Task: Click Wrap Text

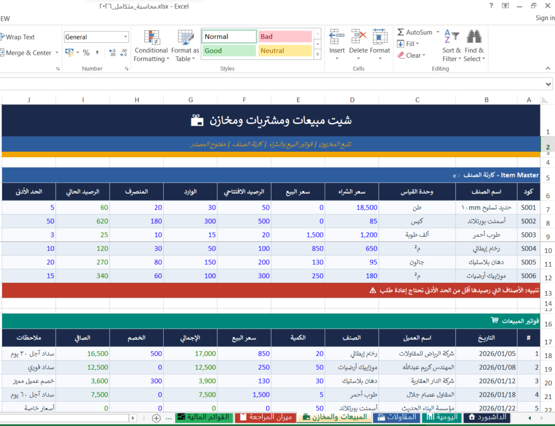Action: tap(17, 37)
